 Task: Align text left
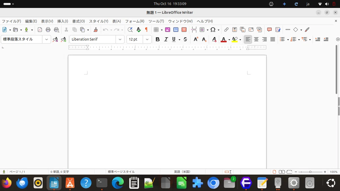(x=248, y=39)
